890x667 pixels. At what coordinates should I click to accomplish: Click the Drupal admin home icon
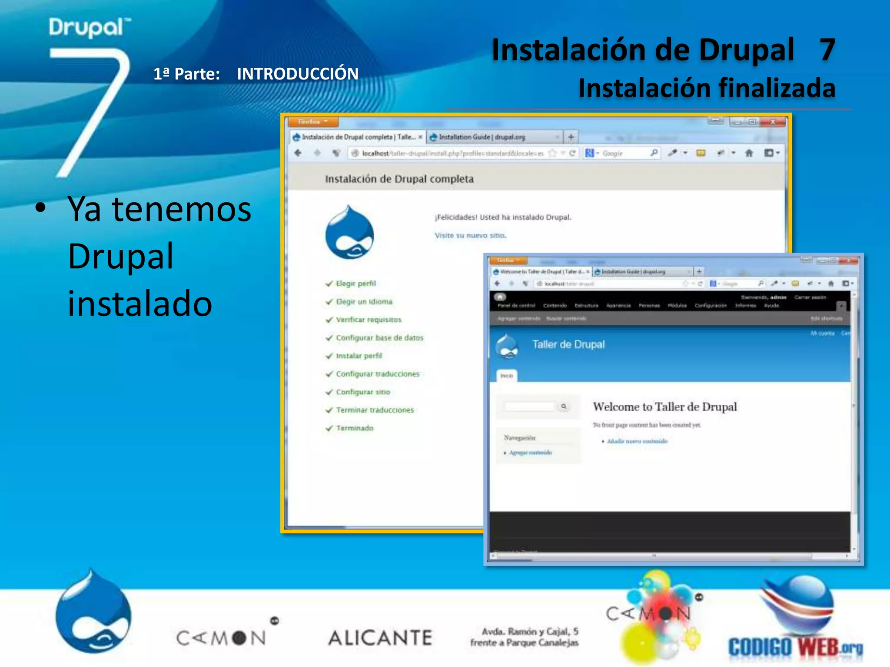500,297
